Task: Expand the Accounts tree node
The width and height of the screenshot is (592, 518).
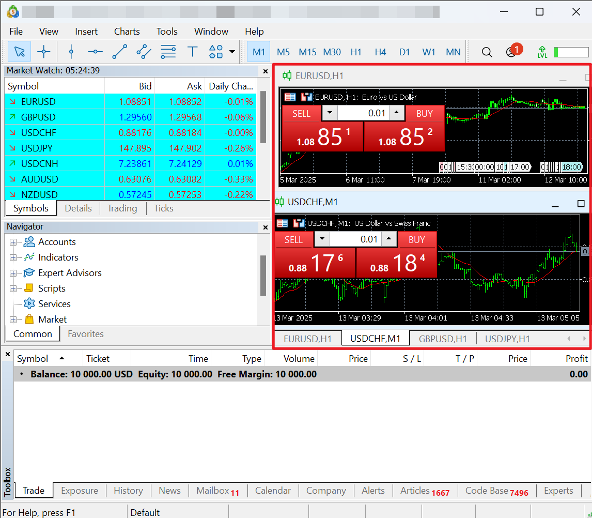Action: pos(13,242)
